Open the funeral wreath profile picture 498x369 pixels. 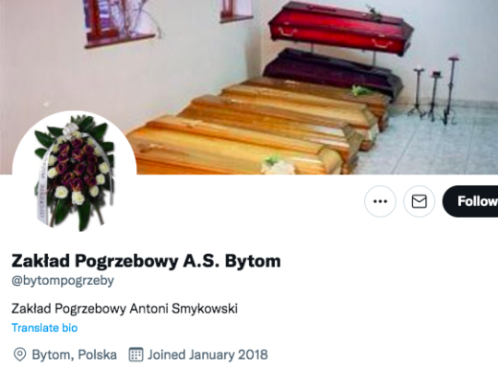pos(75,173)
